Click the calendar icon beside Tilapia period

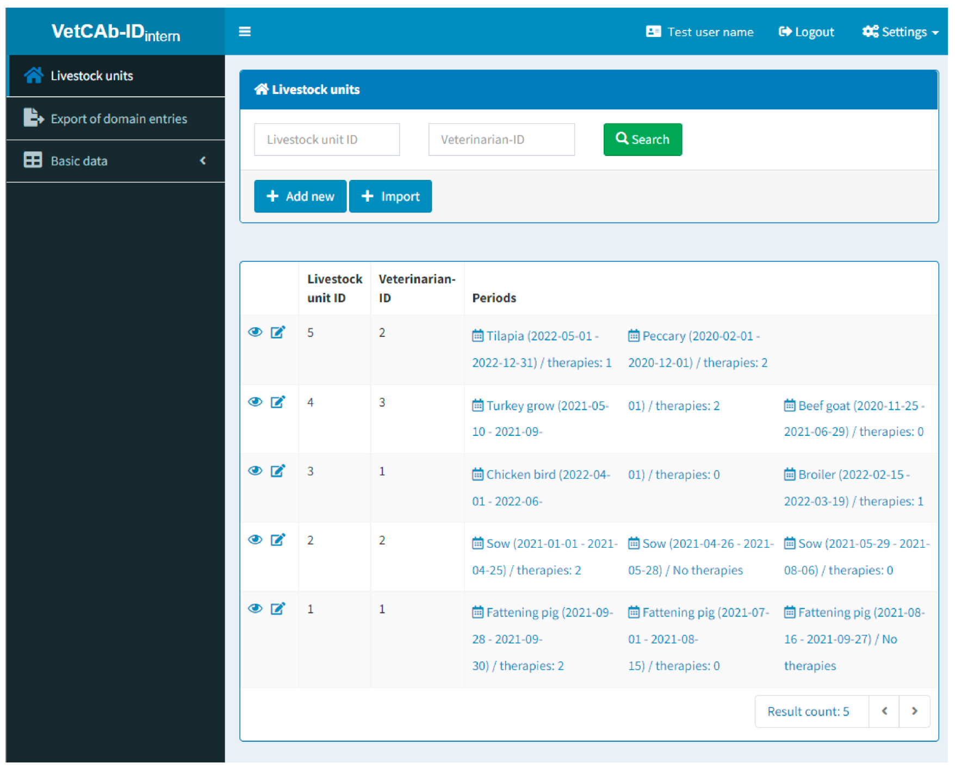pos(478,336)
